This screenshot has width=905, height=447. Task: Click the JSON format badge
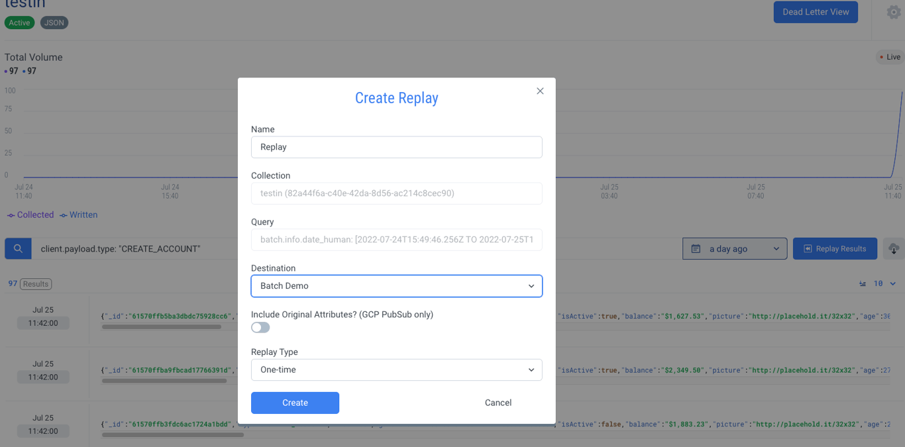point(54,23)
